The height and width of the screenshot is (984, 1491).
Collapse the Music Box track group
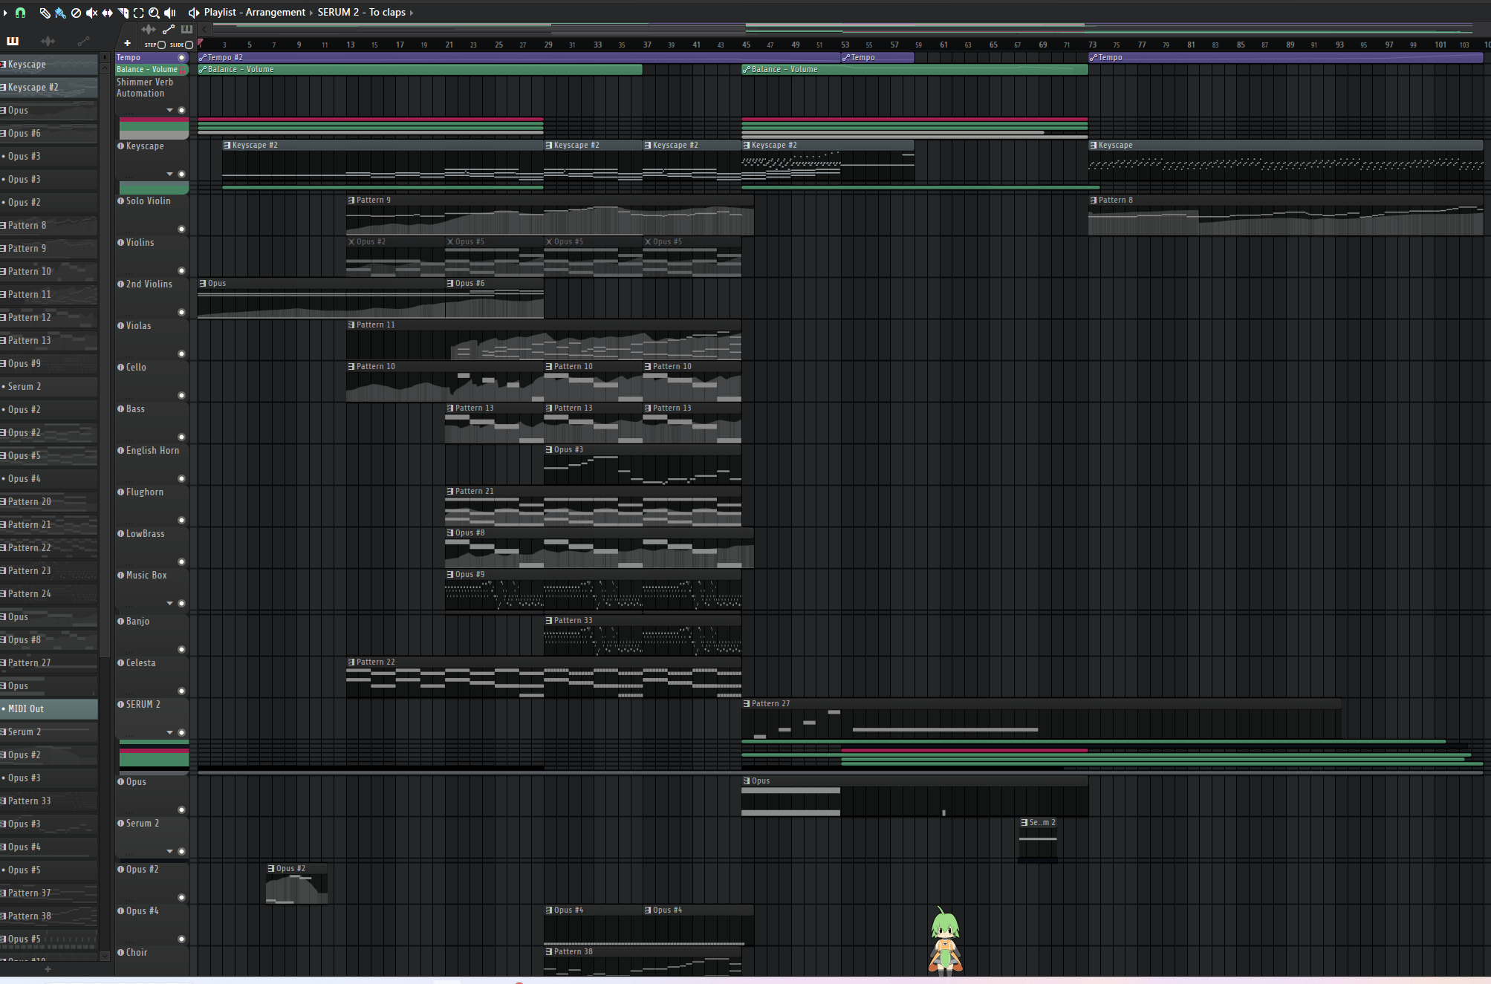[170, 603]
